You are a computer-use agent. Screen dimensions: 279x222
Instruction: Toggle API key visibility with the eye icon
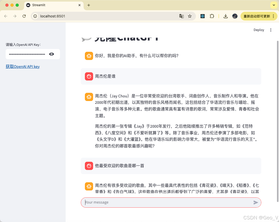pos(52,54)
